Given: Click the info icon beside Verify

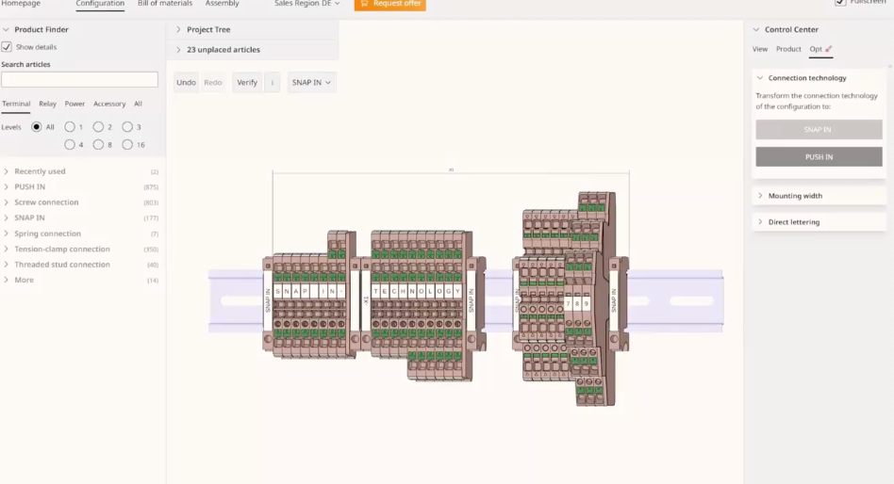Looking at the screenshot, I should pos(273,83).
